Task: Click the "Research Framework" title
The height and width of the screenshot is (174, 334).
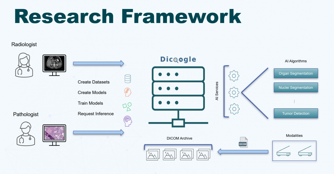Action: tap(128, 16)
